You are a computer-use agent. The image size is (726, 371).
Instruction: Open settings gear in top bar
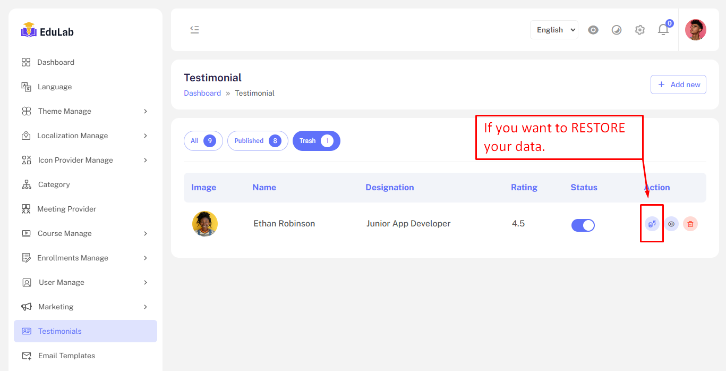pyautogui.click(x=640, y=30)
